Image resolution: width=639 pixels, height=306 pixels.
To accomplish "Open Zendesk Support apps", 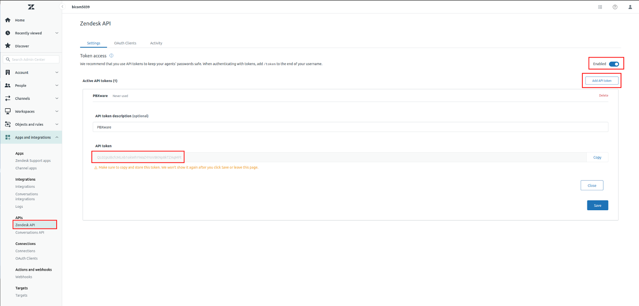I will pos(33,161).
